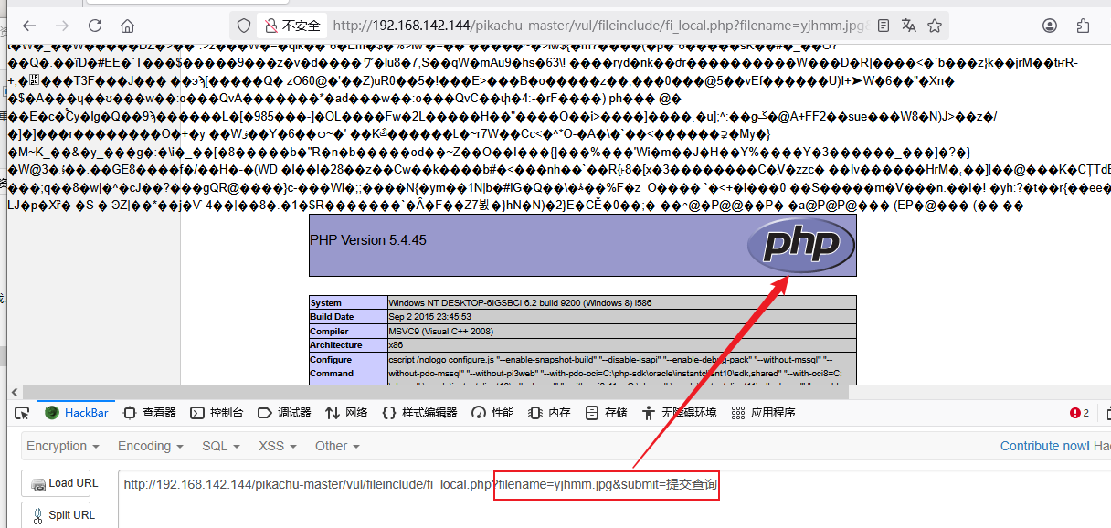1111x528 pixels.
Task: Open the 性能 performance tab
Action: (492, 413)
